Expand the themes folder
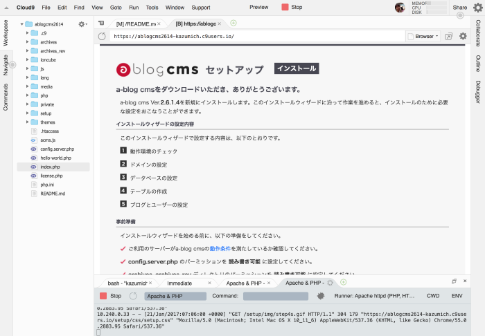 point(27,122)
